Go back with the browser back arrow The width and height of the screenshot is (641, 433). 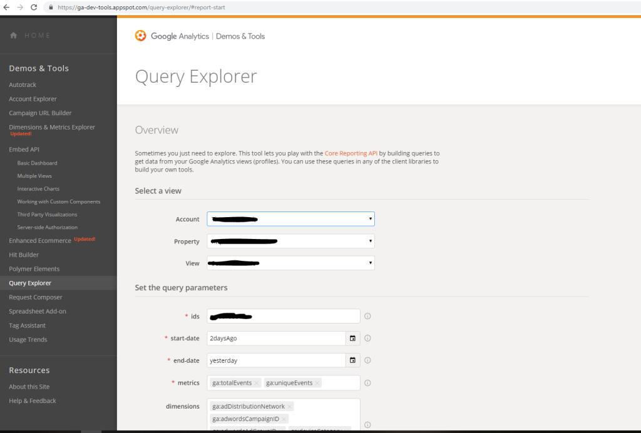point(6,8)
